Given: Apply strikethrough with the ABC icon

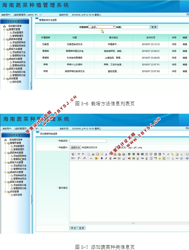Looking at the screenshot, I should 115,158.
